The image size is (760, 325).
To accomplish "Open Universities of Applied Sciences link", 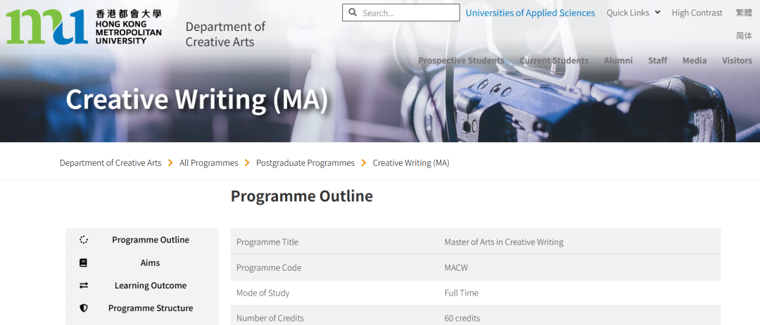I will [x=530, y=13].
